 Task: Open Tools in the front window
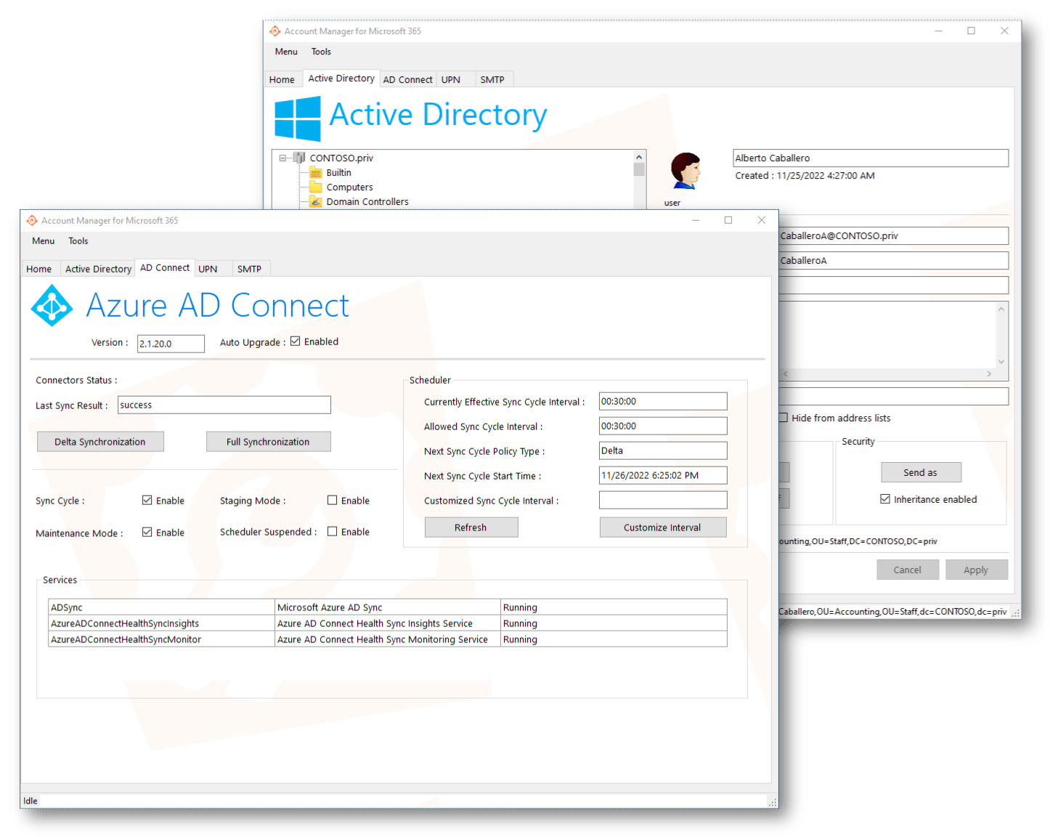tap(78, 241)
